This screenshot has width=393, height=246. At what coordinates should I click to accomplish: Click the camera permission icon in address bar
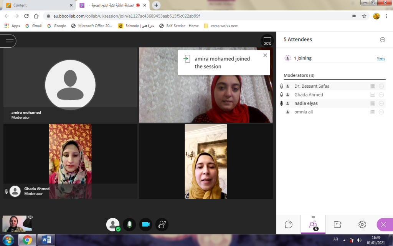point(354,16)
